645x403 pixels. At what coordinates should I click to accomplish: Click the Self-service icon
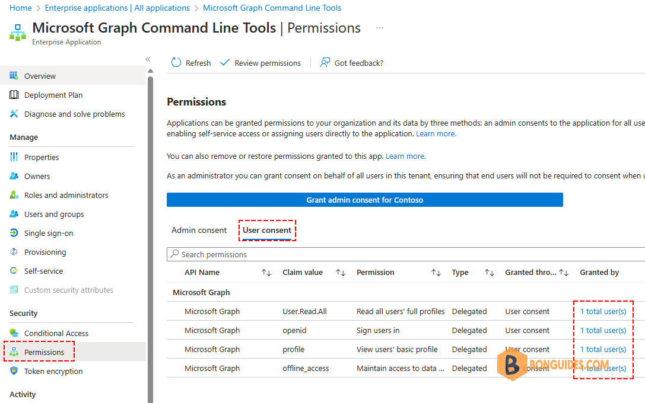tap(14, 271)
